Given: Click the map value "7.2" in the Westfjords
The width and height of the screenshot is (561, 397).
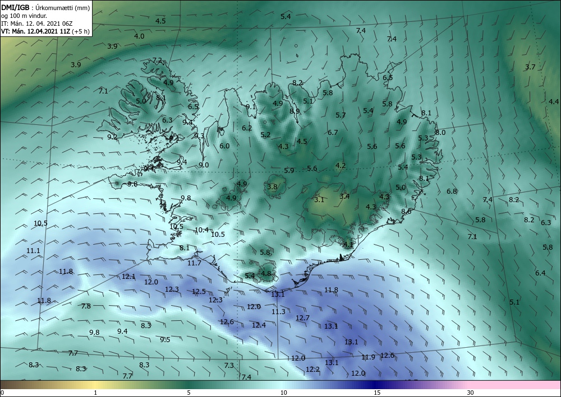Looking at the screenshot, I should pyautogui.click(x=158, y=60).
